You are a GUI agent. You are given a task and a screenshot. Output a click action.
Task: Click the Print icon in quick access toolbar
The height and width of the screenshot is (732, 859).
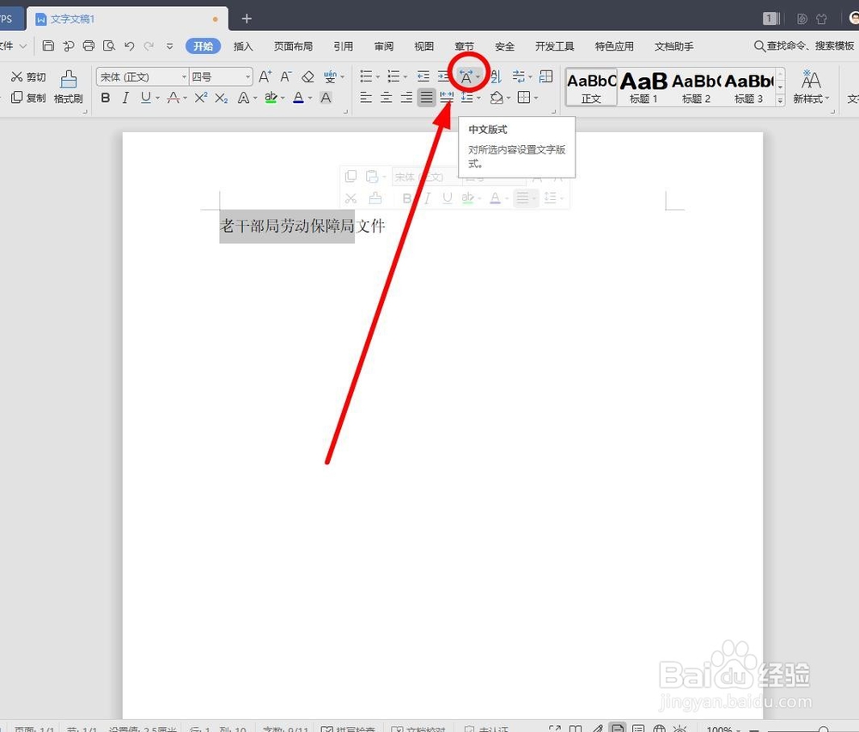88,46
